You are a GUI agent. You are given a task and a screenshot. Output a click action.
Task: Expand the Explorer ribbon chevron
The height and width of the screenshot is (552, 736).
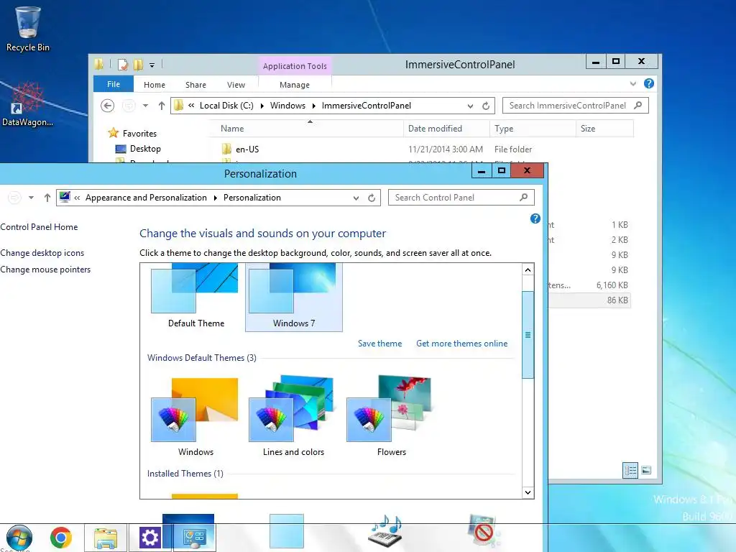(x=633, y=83)
